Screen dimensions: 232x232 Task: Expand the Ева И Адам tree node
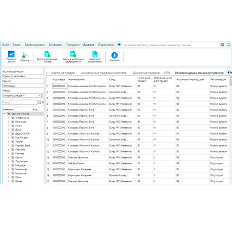(x=8, y=137)
